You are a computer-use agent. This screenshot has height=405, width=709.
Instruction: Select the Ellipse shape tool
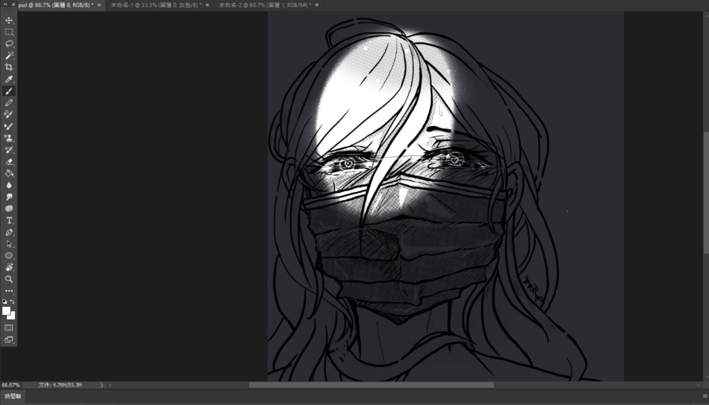click(x=8, y=256)
